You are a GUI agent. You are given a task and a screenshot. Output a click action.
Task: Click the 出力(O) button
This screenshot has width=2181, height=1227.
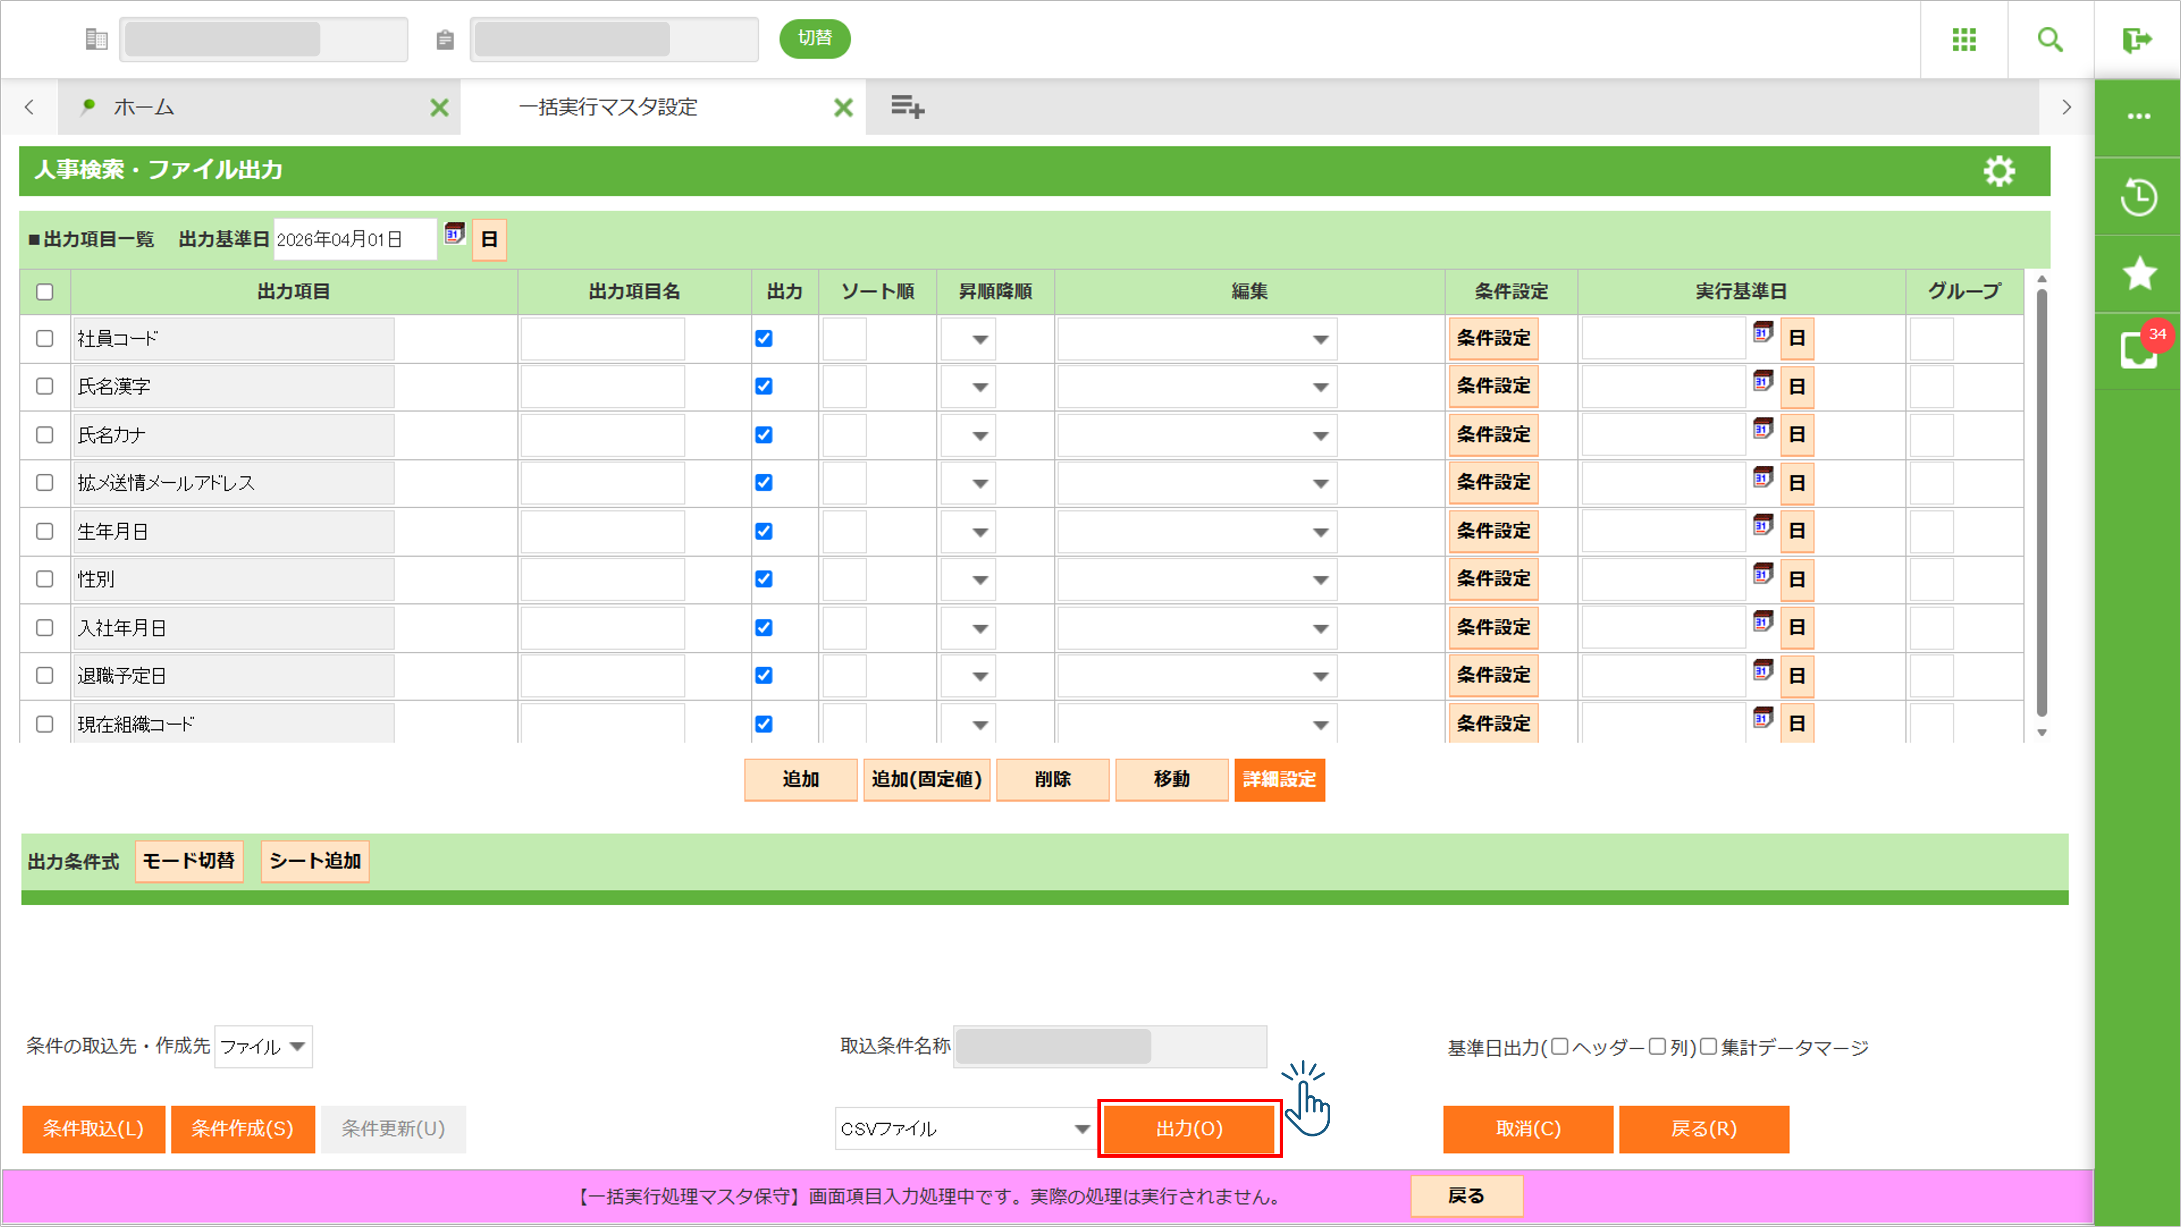(x=1190, y=1129)
